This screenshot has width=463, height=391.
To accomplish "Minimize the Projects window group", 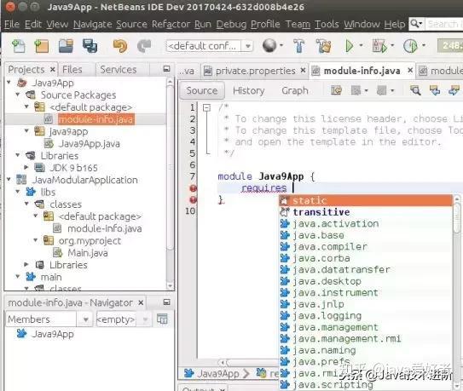I will [x=166, y=69].
